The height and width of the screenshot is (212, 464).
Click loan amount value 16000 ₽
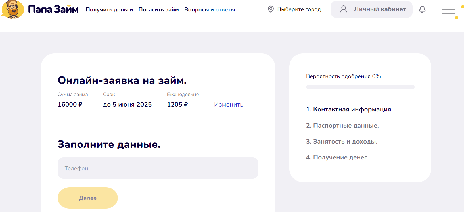[70, 104]
